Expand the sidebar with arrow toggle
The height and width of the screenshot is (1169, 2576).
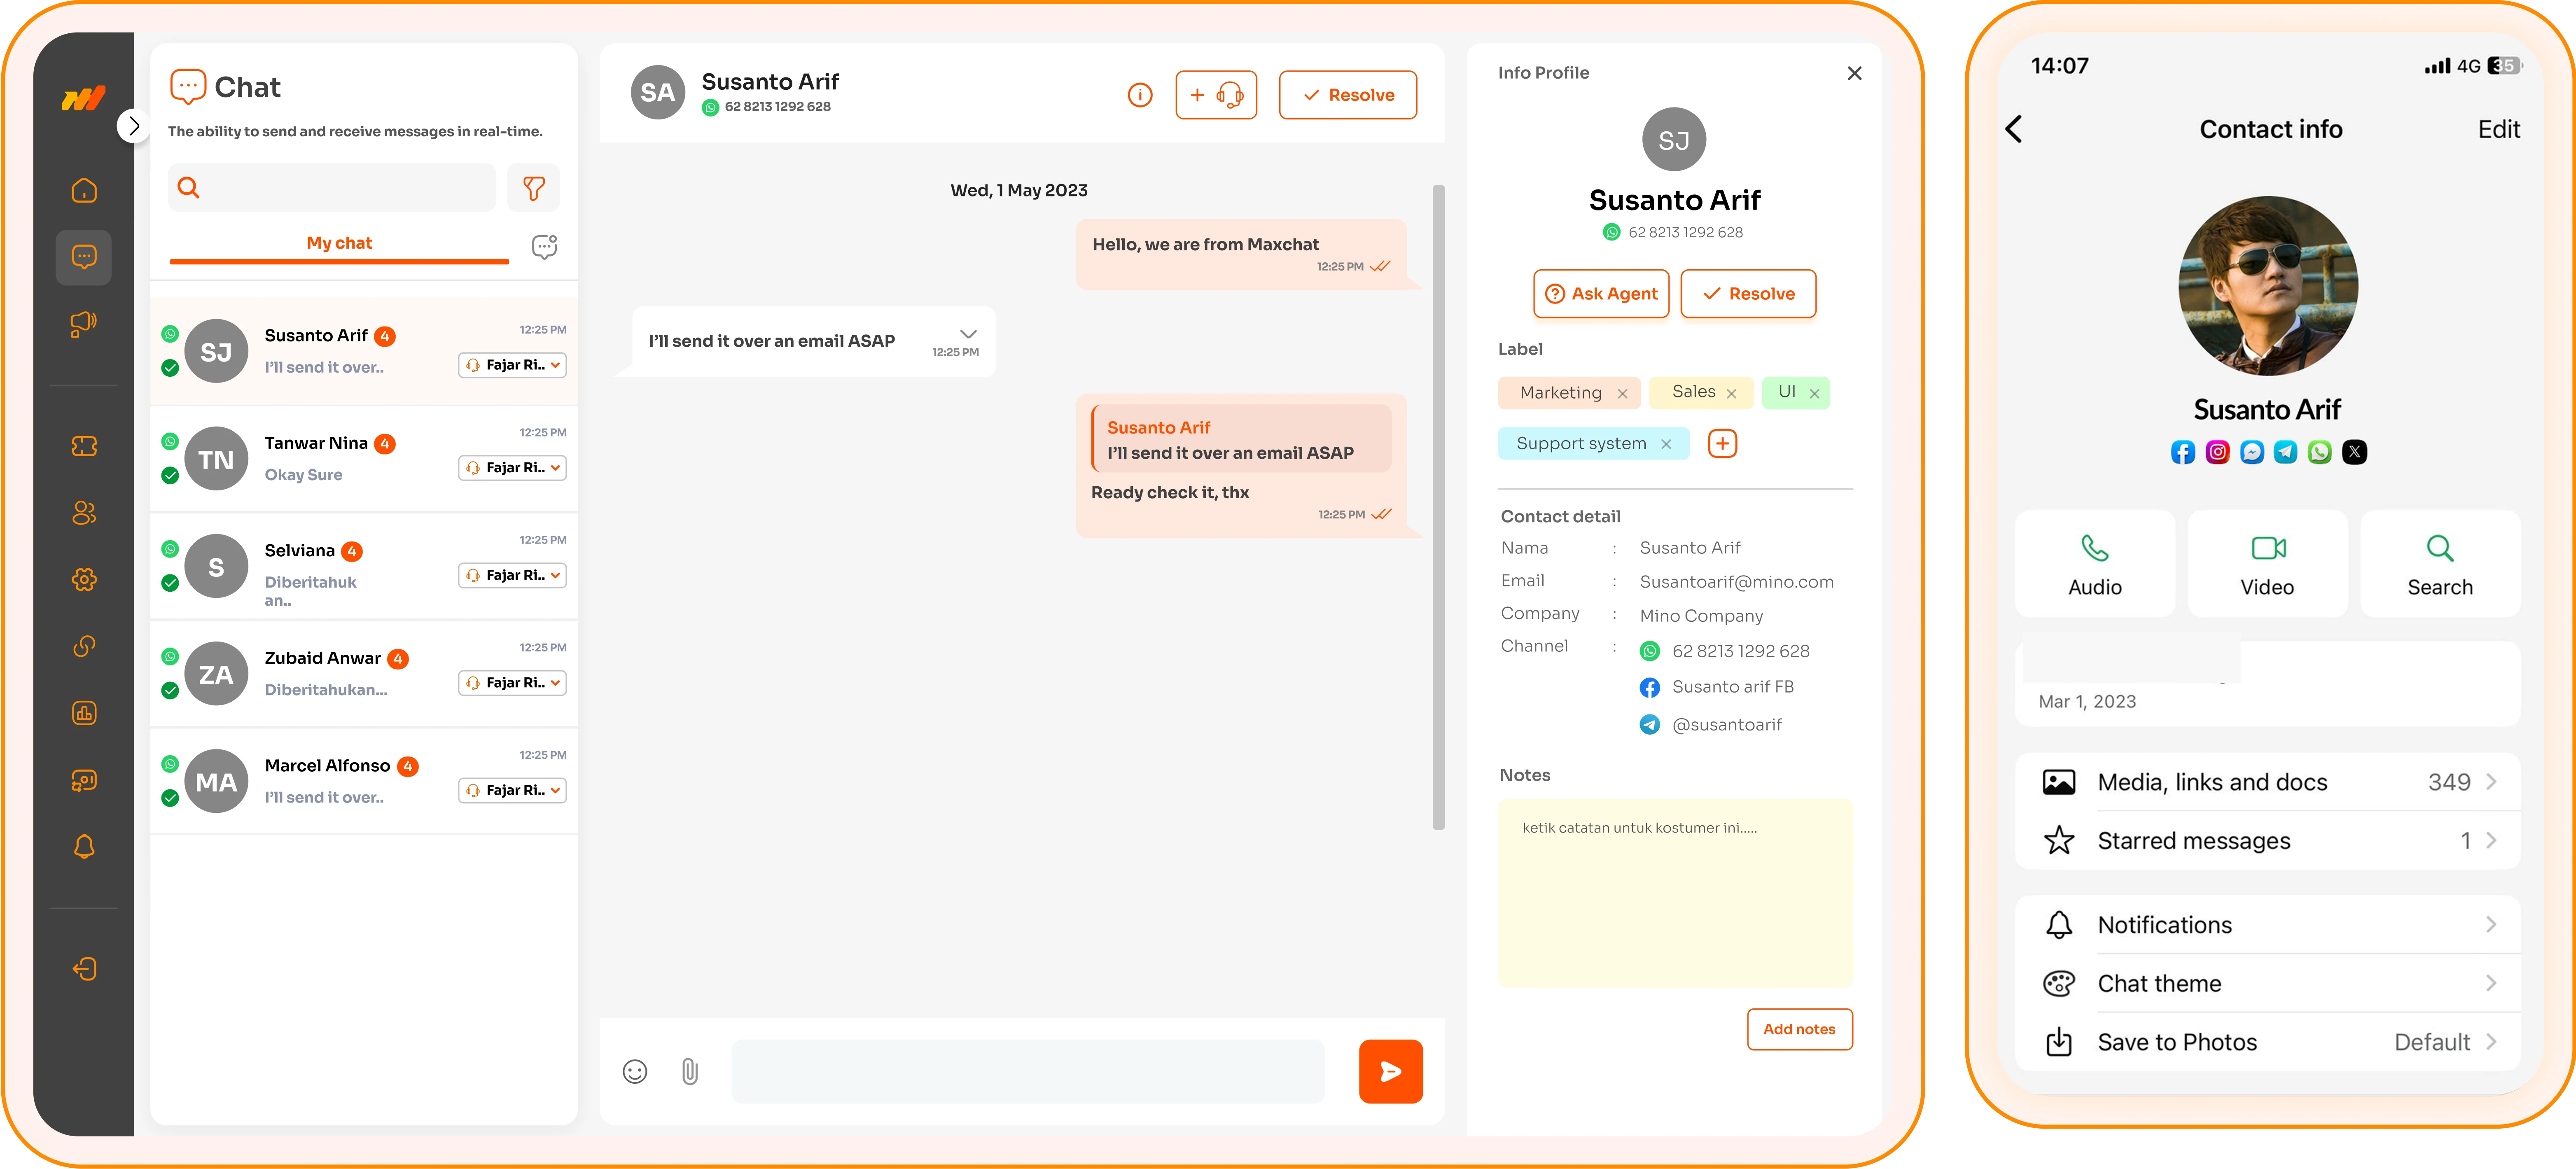click(134, 126)
